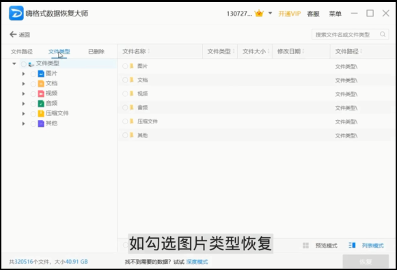This screenshot has width=397, height=270.
Task: Switch to 列表模式 view
Action: (x=372, y=245)
